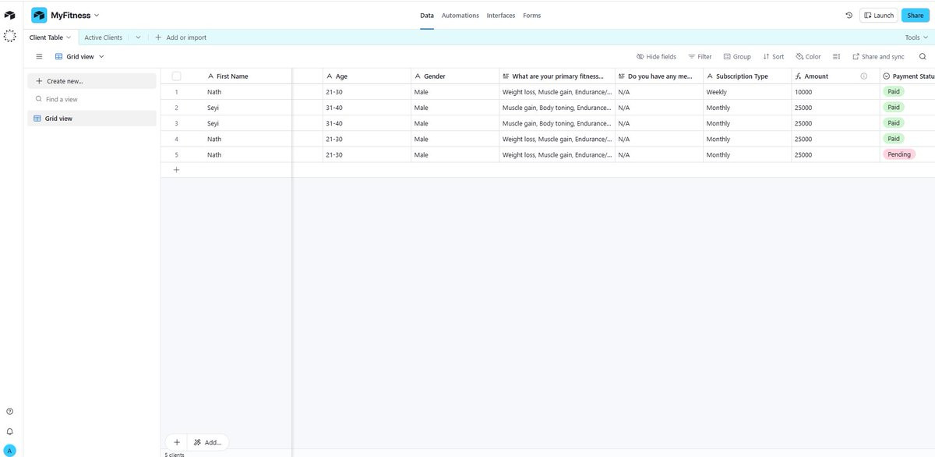Click the search magnifier icon
935x457 pixels.
pos(923,57)
